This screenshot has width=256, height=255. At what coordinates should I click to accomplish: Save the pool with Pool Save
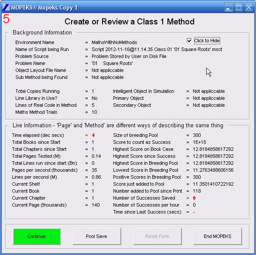coord(97,236)
